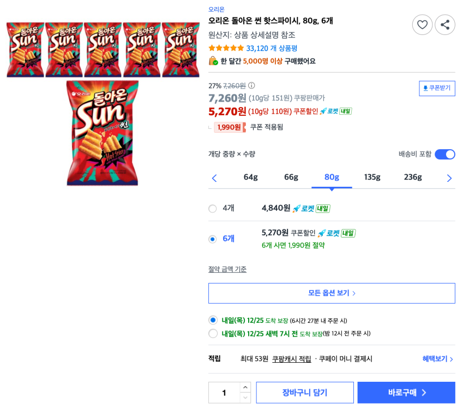Open the 33,120 개 상품평 reviews link
Viewport: 463px width, 408px height.
pos(272,48)
